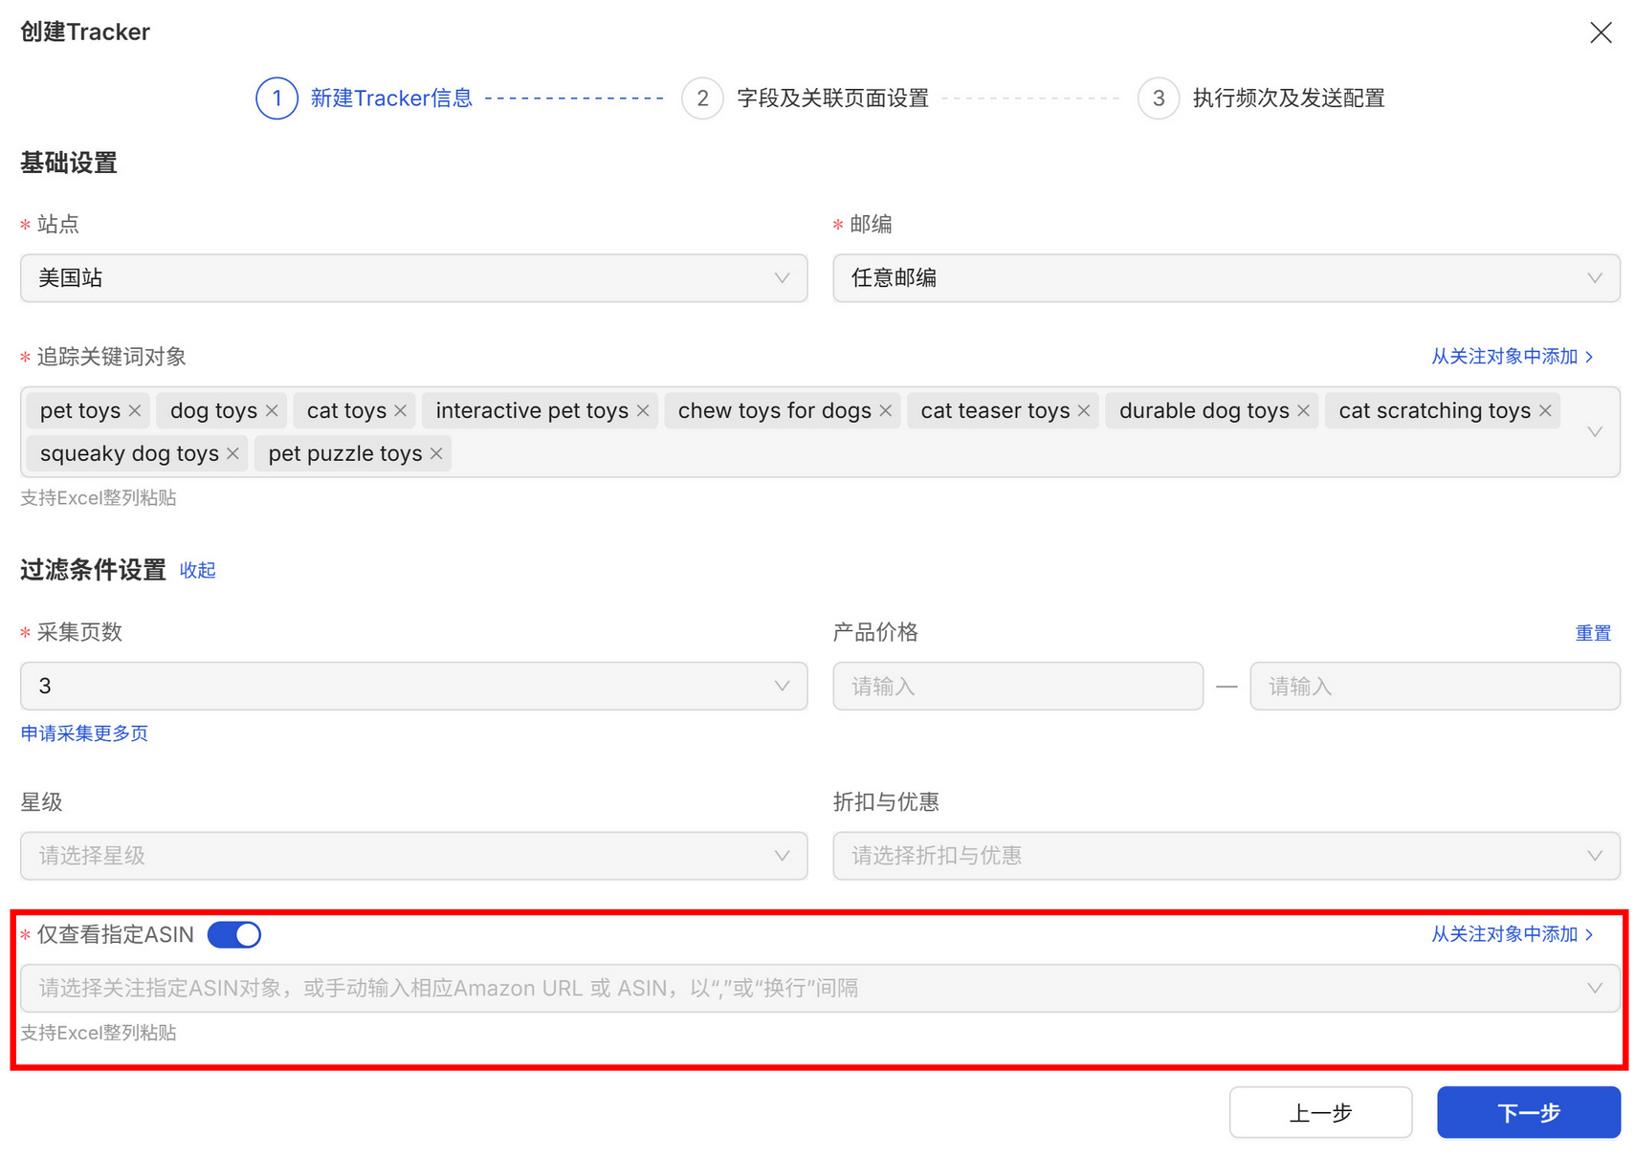
Task: Remove "interactive pet toys" keyword
Action: point(643,411)
